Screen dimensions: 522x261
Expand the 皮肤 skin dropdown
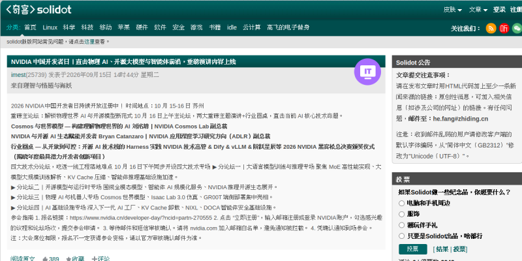coord(452,10)
